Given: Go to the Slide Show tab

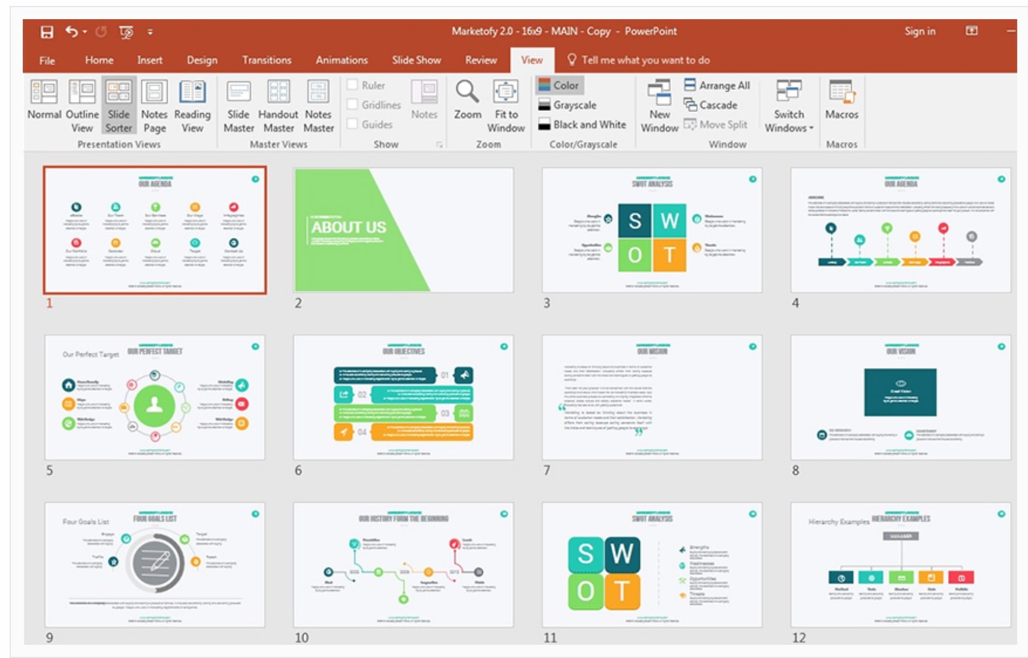Looking at the screenshot, I should (x=416, y=60).
